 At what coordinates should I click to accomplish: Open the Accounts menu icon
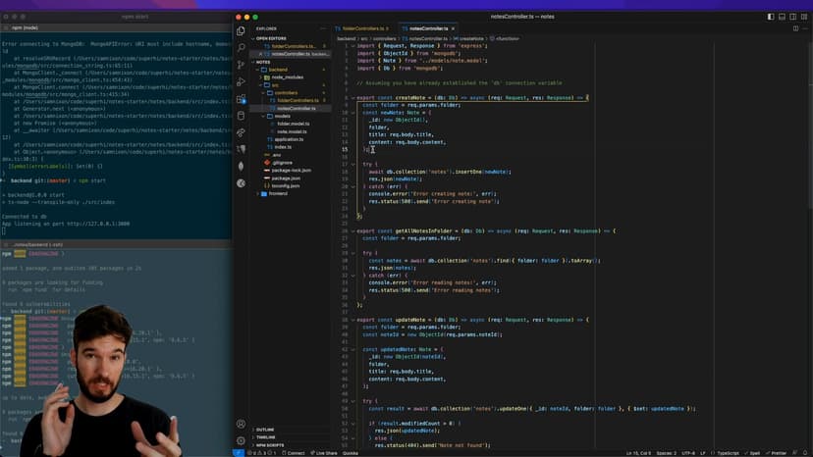(241, 424)
